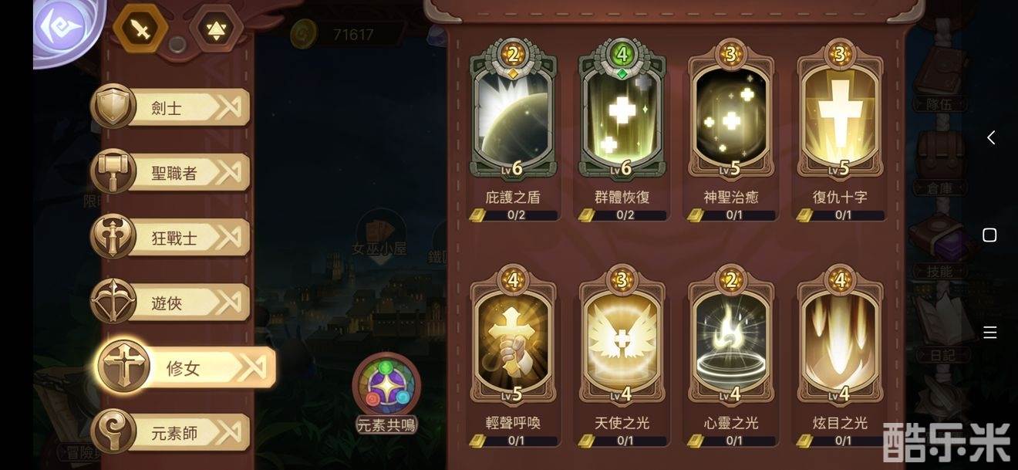Tap the Android back arrow
Screen dimensions: 1018x470
991,137
